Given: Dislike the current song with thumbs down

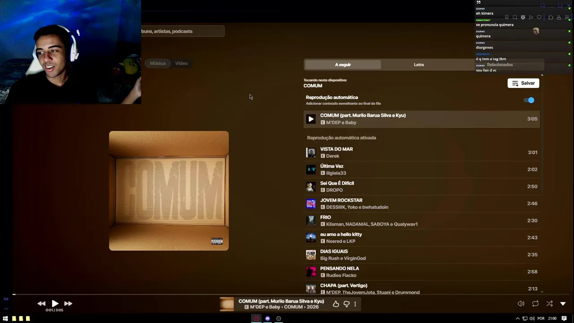Looking at the screenshot, I should [x=346, y=304].
